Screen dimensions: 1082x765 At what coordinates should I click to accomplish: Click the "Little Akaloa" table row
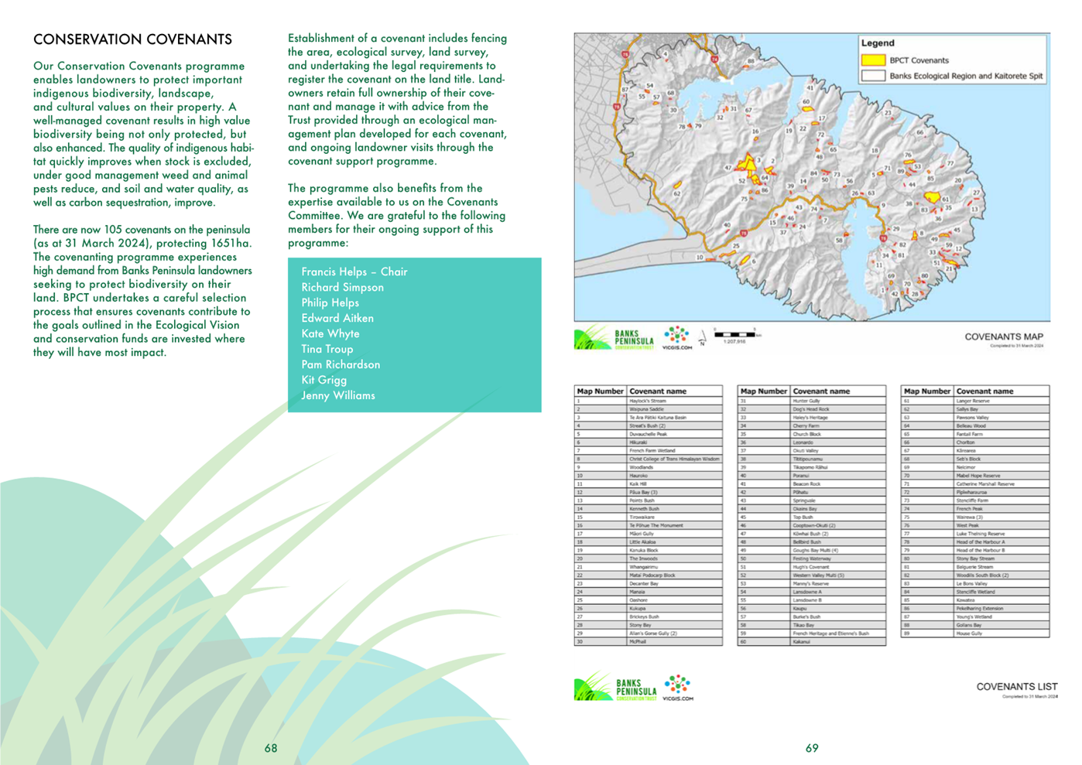[649, 541]
